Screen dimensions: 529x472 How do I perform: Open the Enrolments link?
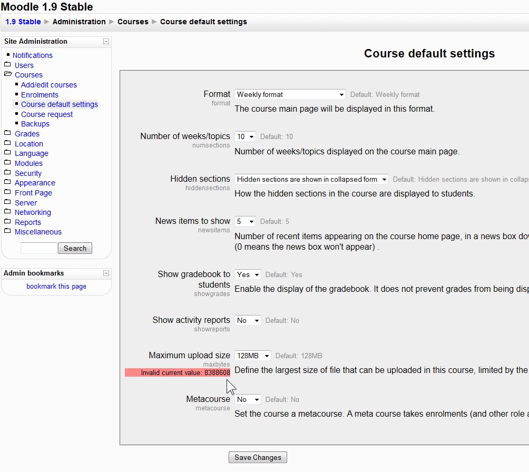pos(40,95)
